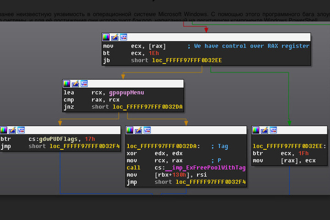330x220 pixels.
Task: Click the color icon on the 'mov ecx, [rax]' node
Action: 106,37
